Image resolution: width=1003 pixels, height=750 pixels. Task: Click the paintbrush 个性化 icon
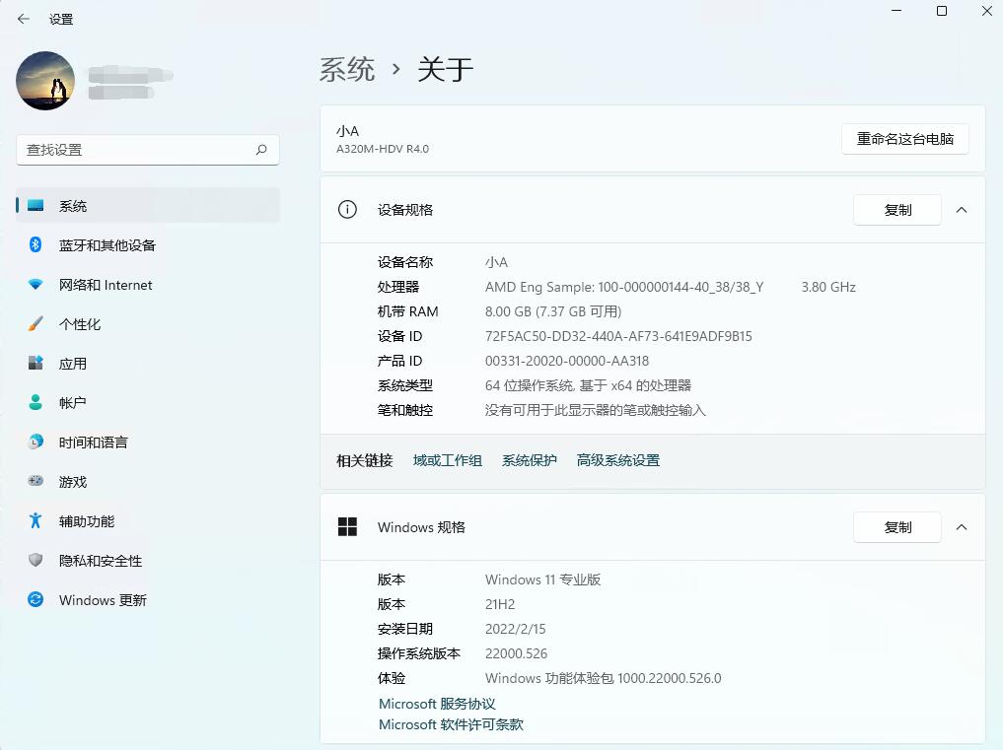36,323
